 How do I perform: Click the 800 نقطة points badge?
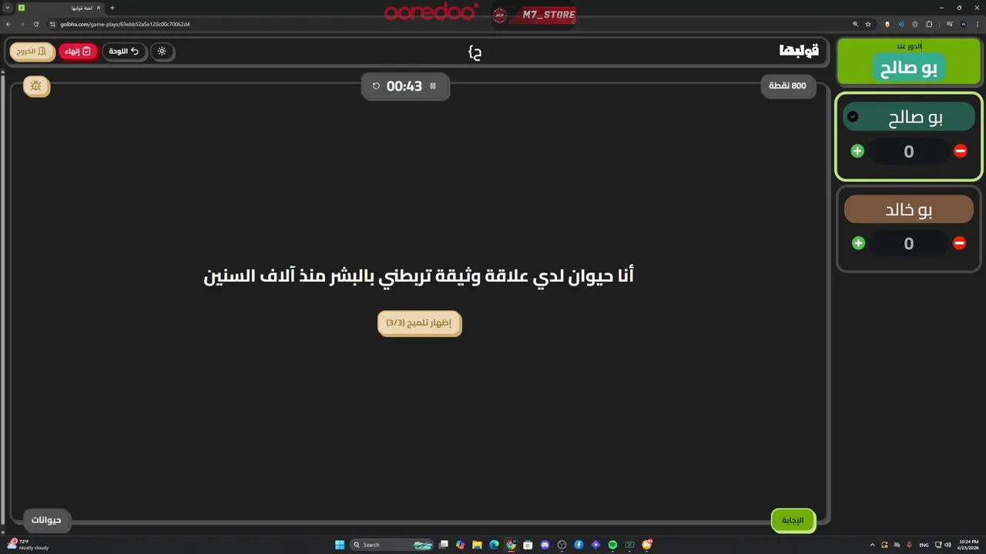(788, 86)
